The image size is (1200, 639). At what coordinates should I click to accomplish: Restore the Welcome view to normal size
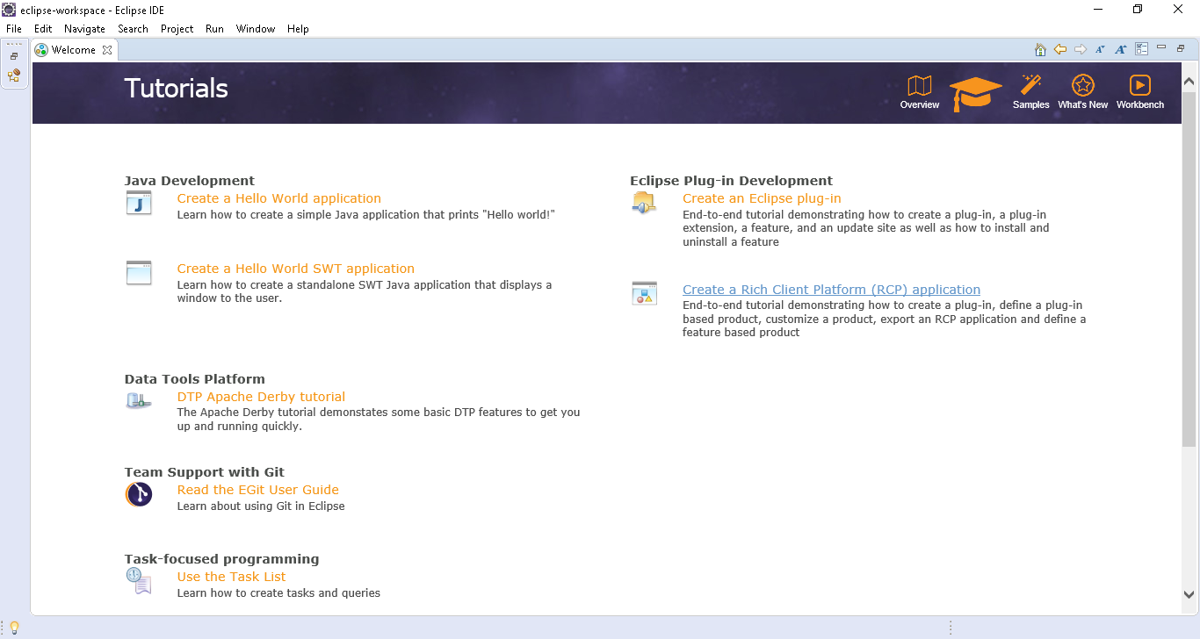tap(1182, 48)
